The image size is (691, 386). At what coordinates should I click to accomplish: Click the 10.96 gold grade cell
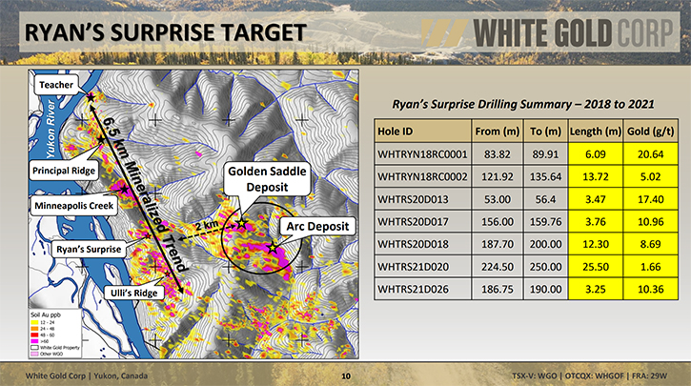coord(650,222)
